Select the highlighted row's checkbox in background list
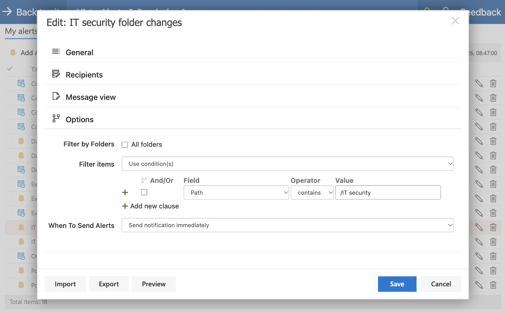Screen dimensions: 505x313 pos(9,227)
